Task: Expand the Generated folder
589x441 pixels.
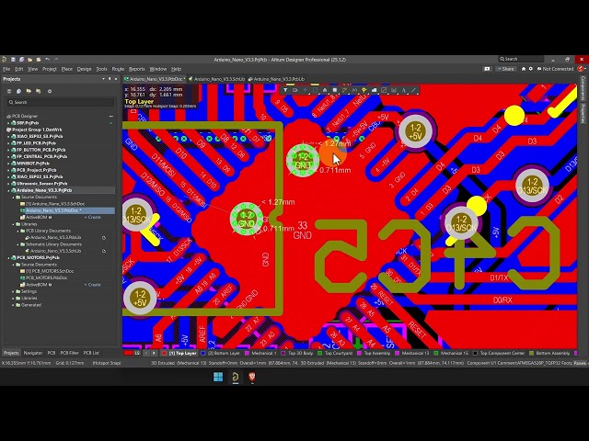Action: pyautogui.click(x=14, y=305)
